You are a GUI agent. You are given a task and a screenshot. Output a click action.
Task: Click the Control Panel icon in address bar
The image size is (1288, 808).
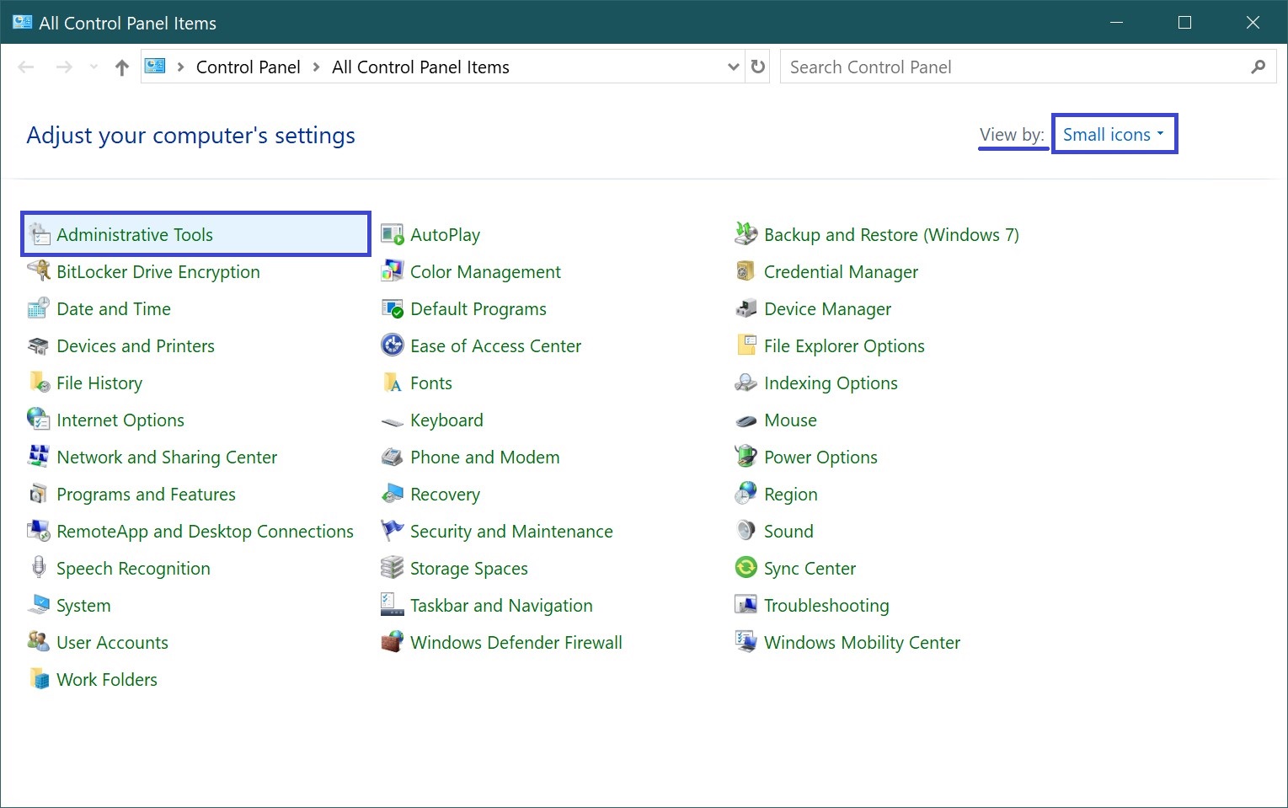[x=156, y=67]
